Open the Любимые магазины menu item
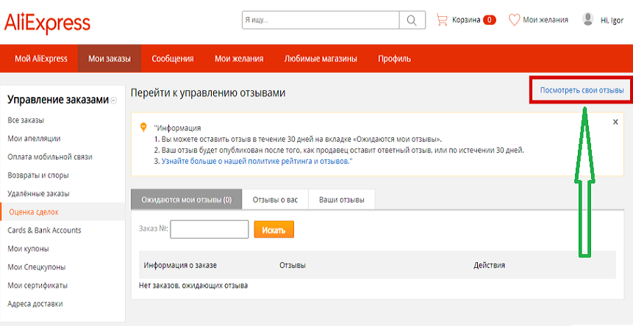 [x=321, y=59]
